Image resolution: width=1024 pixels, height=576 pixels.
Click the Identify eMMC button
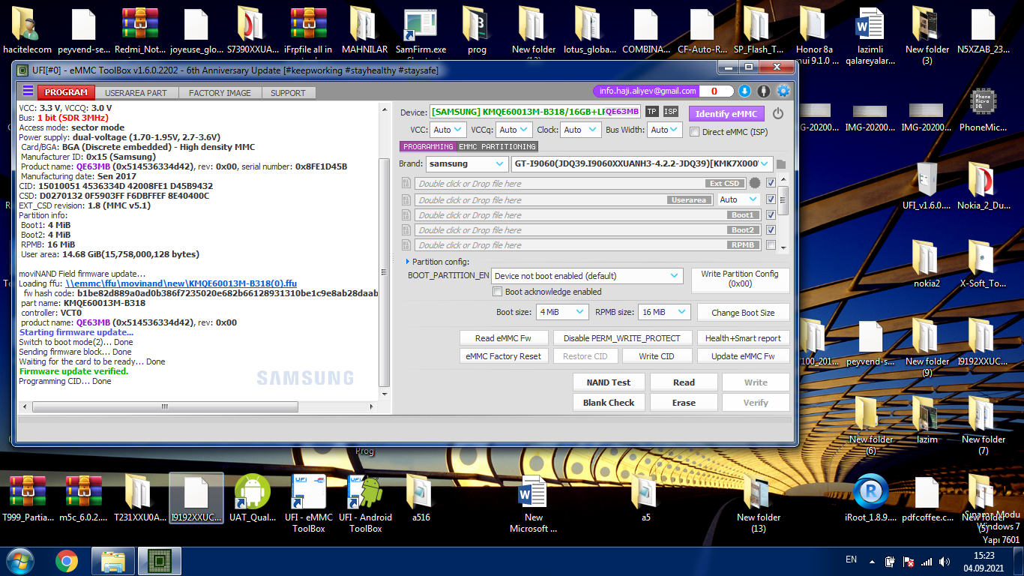click(726, 114)
